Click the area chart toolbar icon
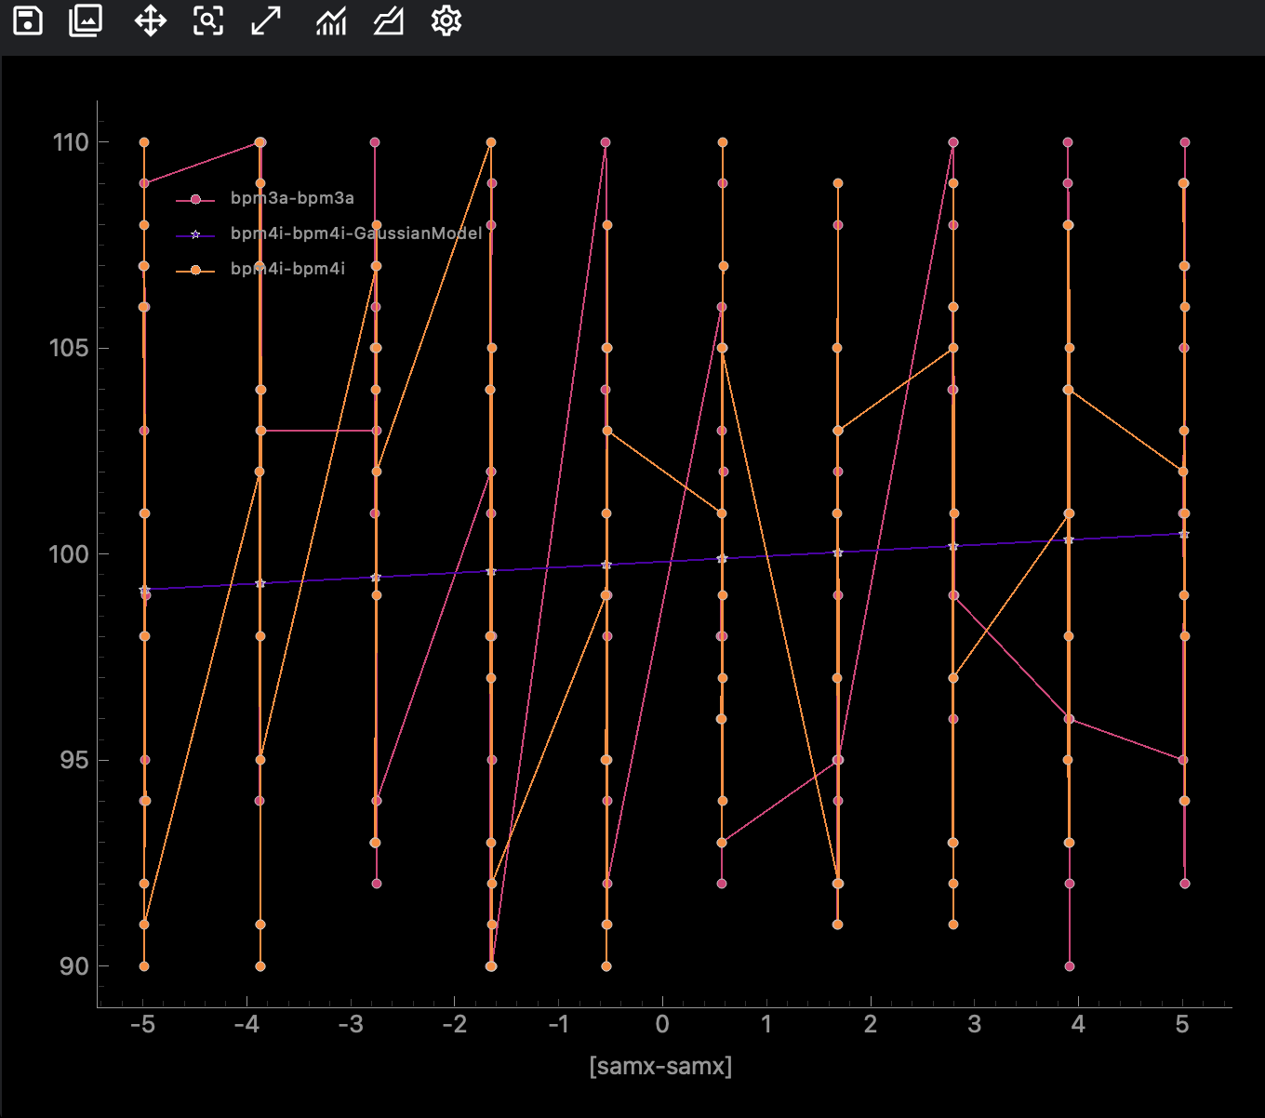This screenshot has height=1118, width=1265. pyautogui.click(x=388, y=20)
